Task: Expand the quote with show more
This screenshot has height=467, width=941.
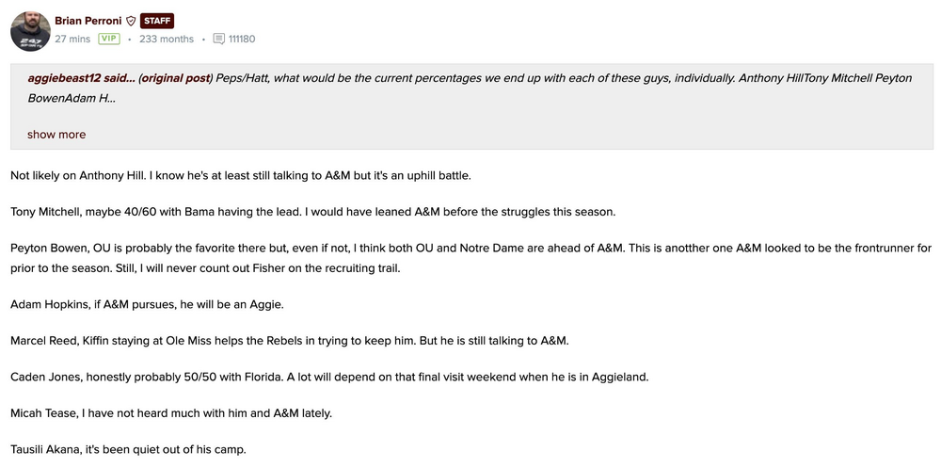Action: (x=56, y=135)
